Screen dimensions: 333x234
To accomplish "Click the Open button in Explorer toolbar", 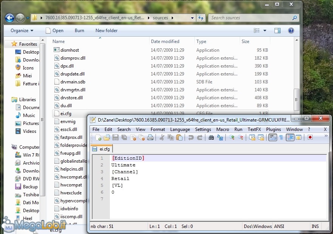I will point(55,31).
